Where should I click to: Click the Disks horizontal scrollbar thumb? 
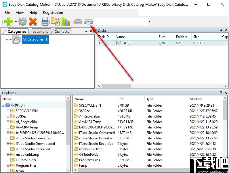116,86
